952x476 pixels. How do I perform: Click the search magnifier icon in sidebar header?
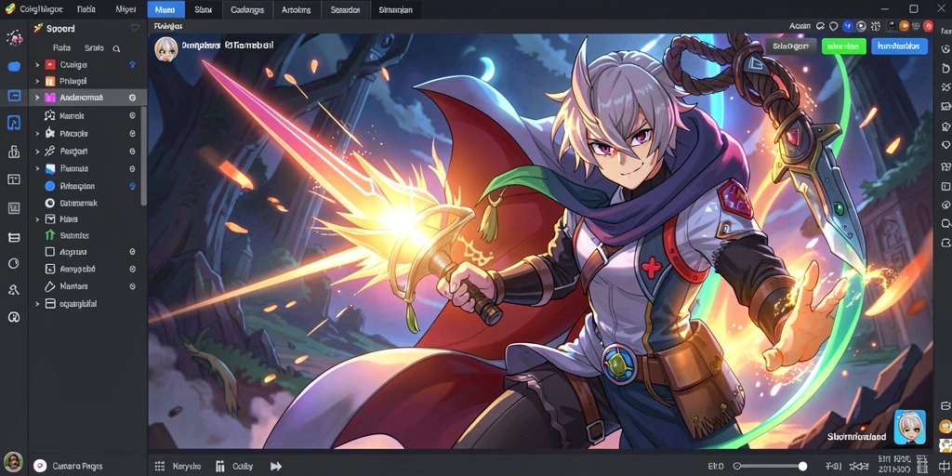coord(116,48)
